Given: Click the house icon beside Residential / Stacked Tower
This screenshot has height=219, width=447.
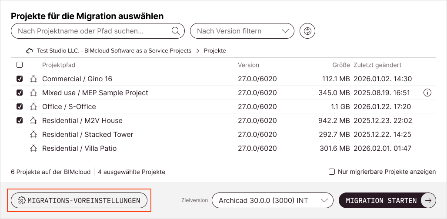Looking at the screenshot, I should (33, 134).
